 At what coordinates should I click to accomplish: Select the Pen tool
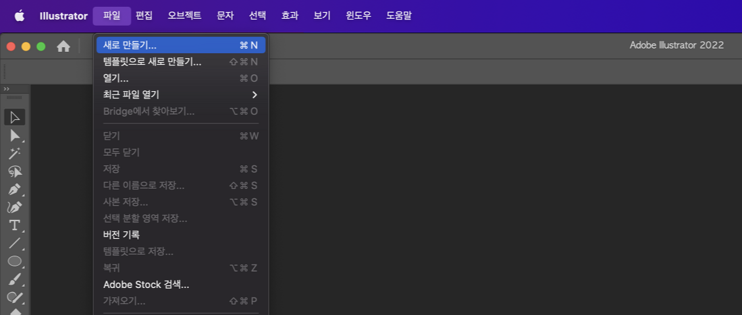tap(15, 189)
